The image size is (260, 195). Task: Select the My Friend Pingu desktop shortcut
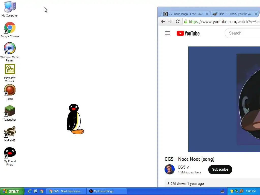[x=10, y=156]
